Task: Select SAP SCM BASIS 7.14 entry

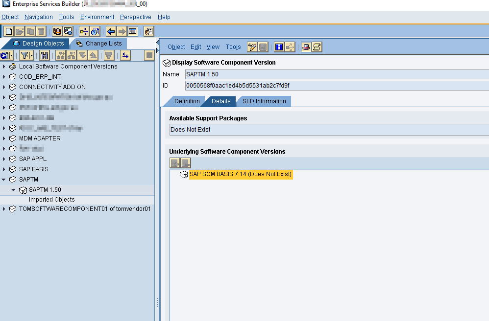Action: (x=241, y=174)
